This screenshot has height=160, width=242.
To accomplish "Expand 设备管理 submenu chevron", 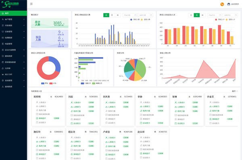I will (x=24, y=31).
